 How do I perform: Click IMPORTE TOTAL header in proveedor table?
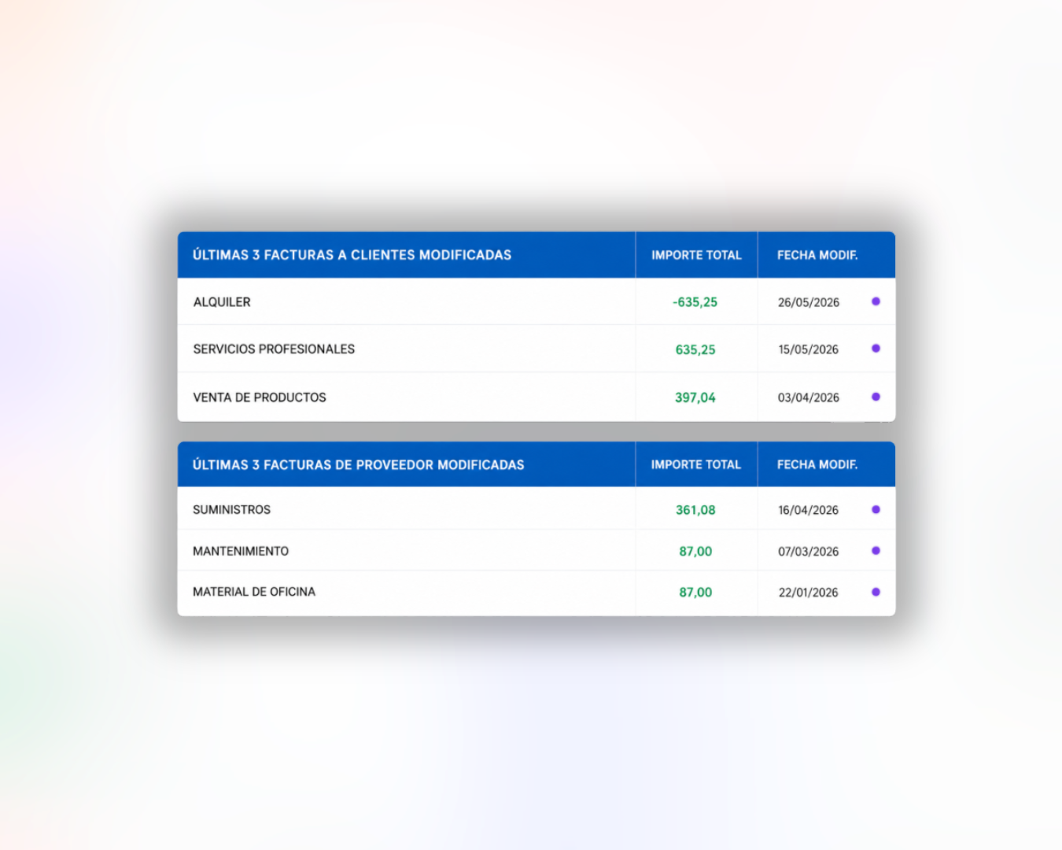(696, 464)
